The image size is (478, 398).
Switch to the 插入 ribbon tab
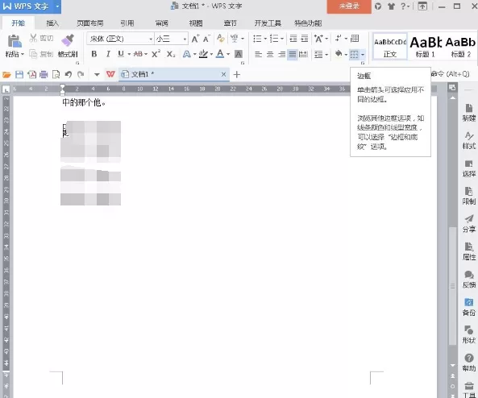point(52,23)
